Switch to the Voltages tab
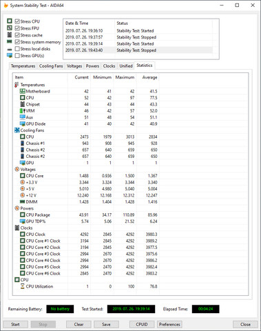Viewport: 261px width, 331px height. [74, 66]
